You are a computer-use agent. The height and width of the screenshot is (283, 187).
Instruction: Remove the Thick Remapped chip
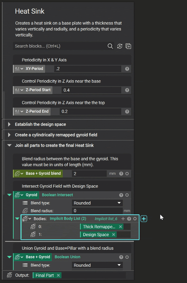(x=120, y=227)
